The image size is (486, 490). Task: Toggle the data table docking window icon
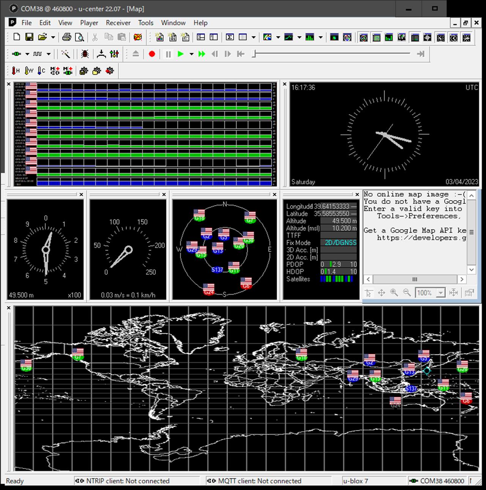pos(415,37)
